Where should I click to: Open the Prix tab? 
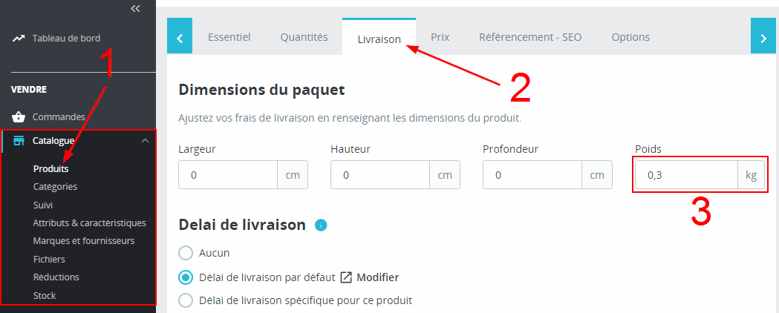[x=440, y=37]
